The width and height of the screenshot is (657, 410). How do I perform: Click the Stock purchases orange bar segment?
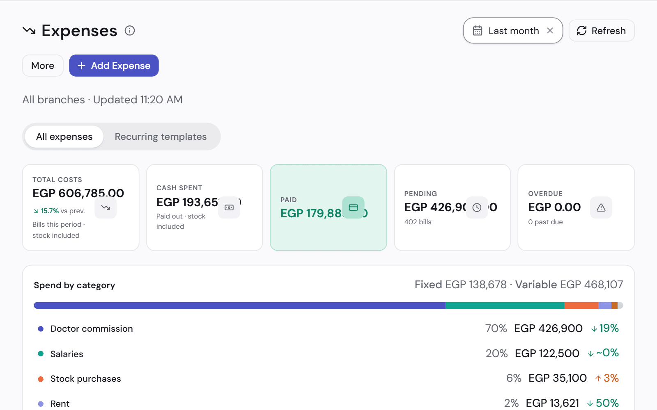(581, 305)
